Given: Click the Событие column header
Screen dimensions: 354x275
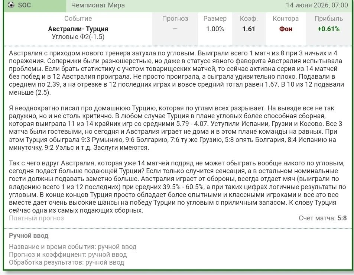Looking at the screenshot, I should (78, 19).
